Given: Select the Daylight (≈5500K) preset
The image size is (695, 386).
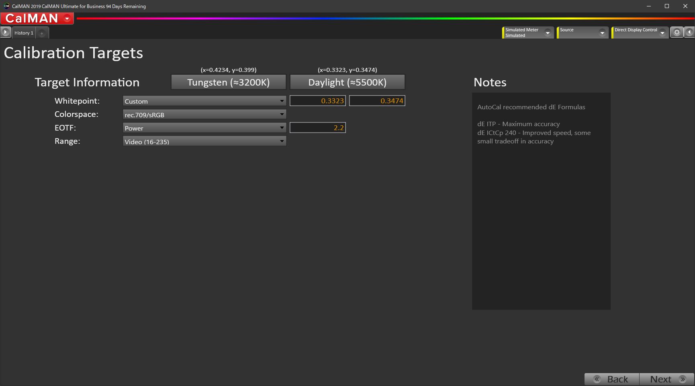Looking at the screenshot, I should tap(347, 82).
